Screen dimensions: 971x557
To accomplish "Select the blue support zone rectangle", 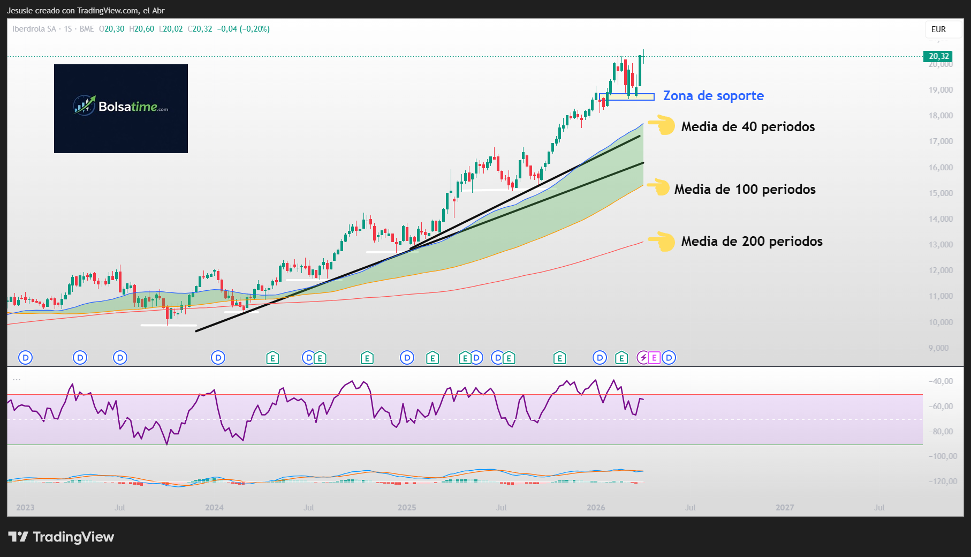I will click(x=626, y=97).
